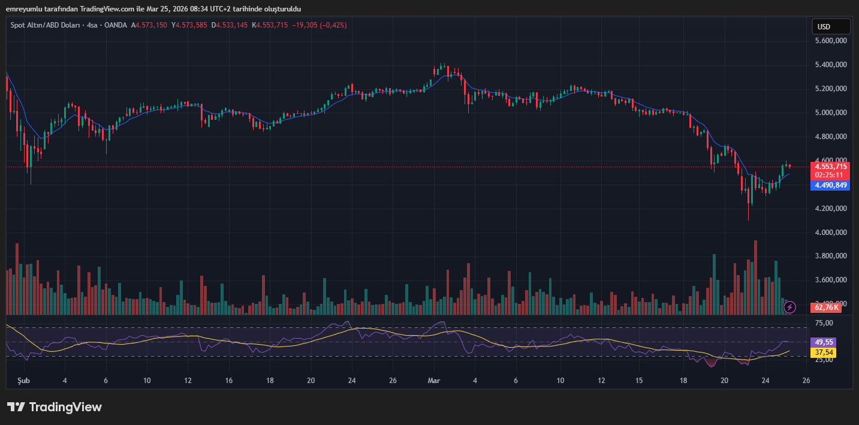Image resolution: width=859 pixels, height=425 pixels.
Task: Click date 24 on the time axis
Action: 765,381
